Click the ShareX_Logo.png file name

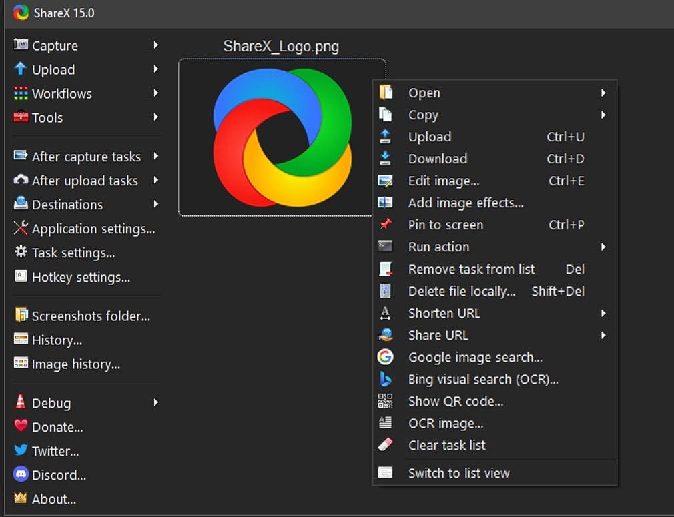(281, 47)
